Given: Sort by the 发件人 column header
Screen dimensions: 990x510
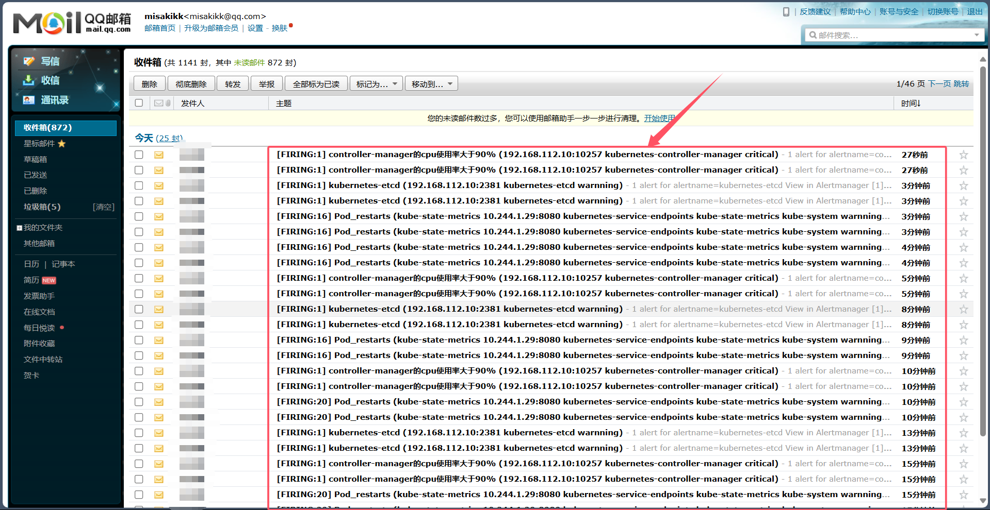Looking at the screenshot, I should click(192, 104).
